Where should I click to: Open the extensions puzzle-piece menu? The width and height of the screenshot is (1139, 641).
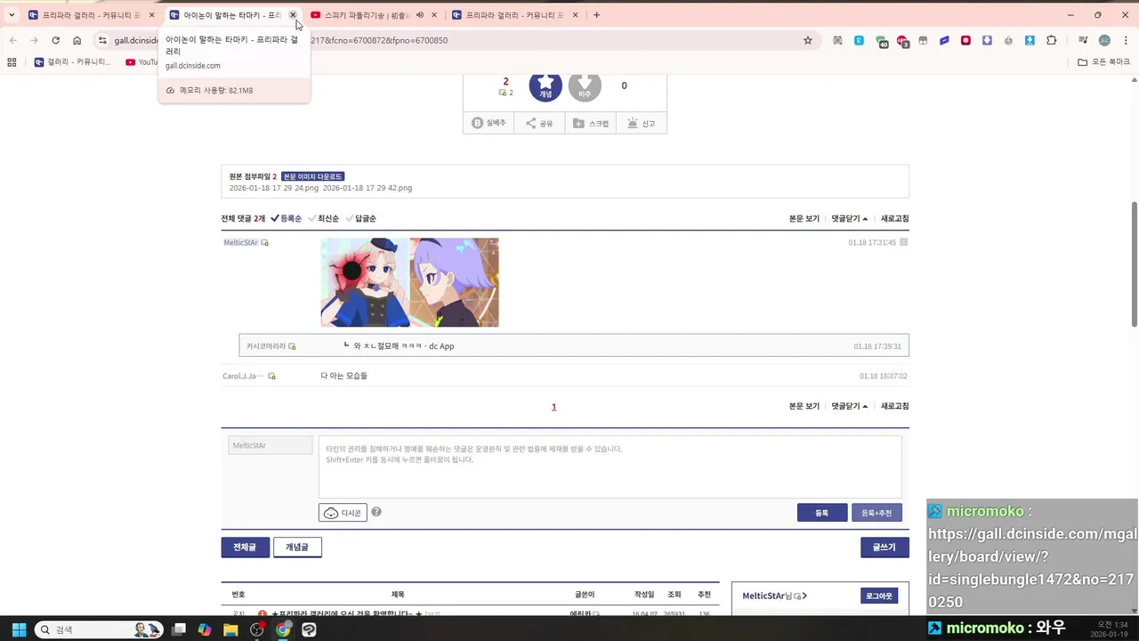tap(1051, 40)
